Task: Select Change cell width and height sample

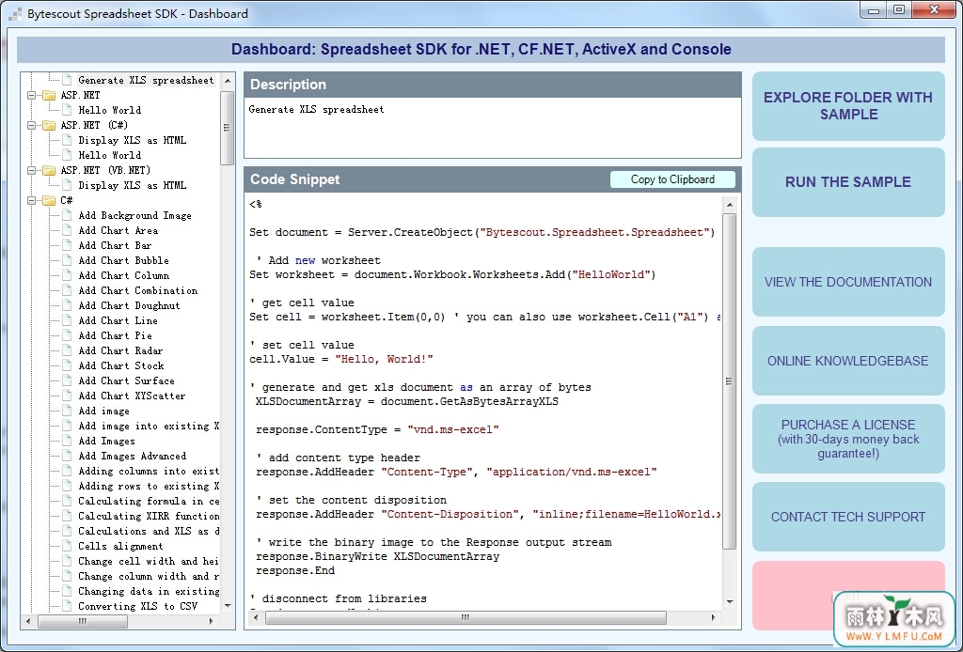Action: point(148,561)
